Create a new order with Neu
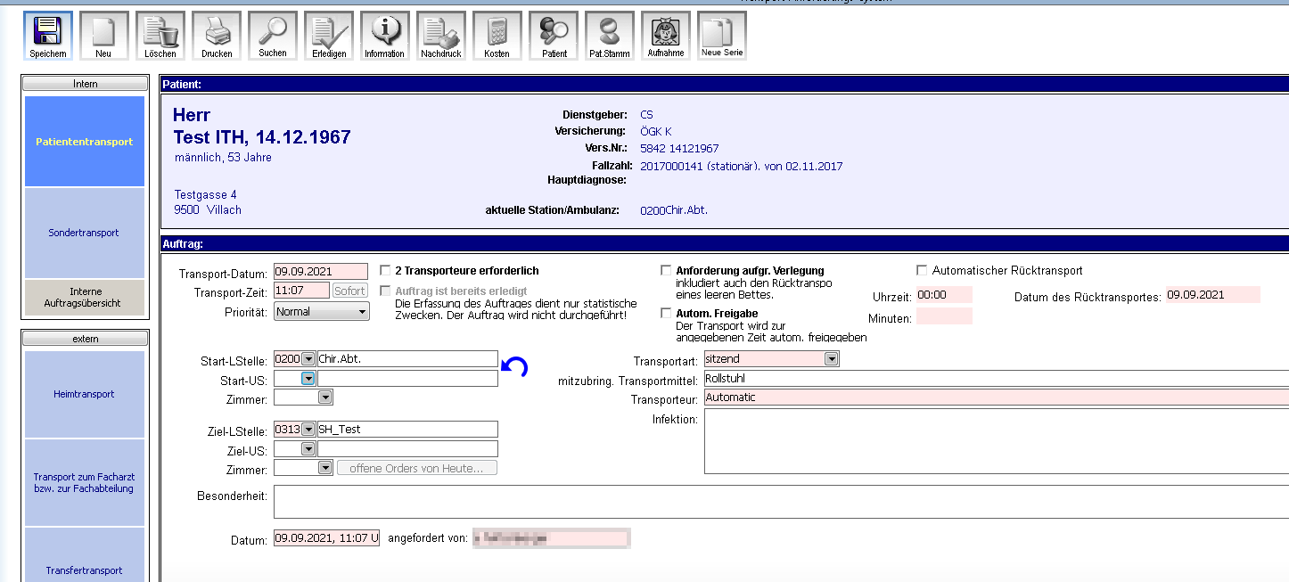Screen dimensions: 1289x582 coord(103,36)
